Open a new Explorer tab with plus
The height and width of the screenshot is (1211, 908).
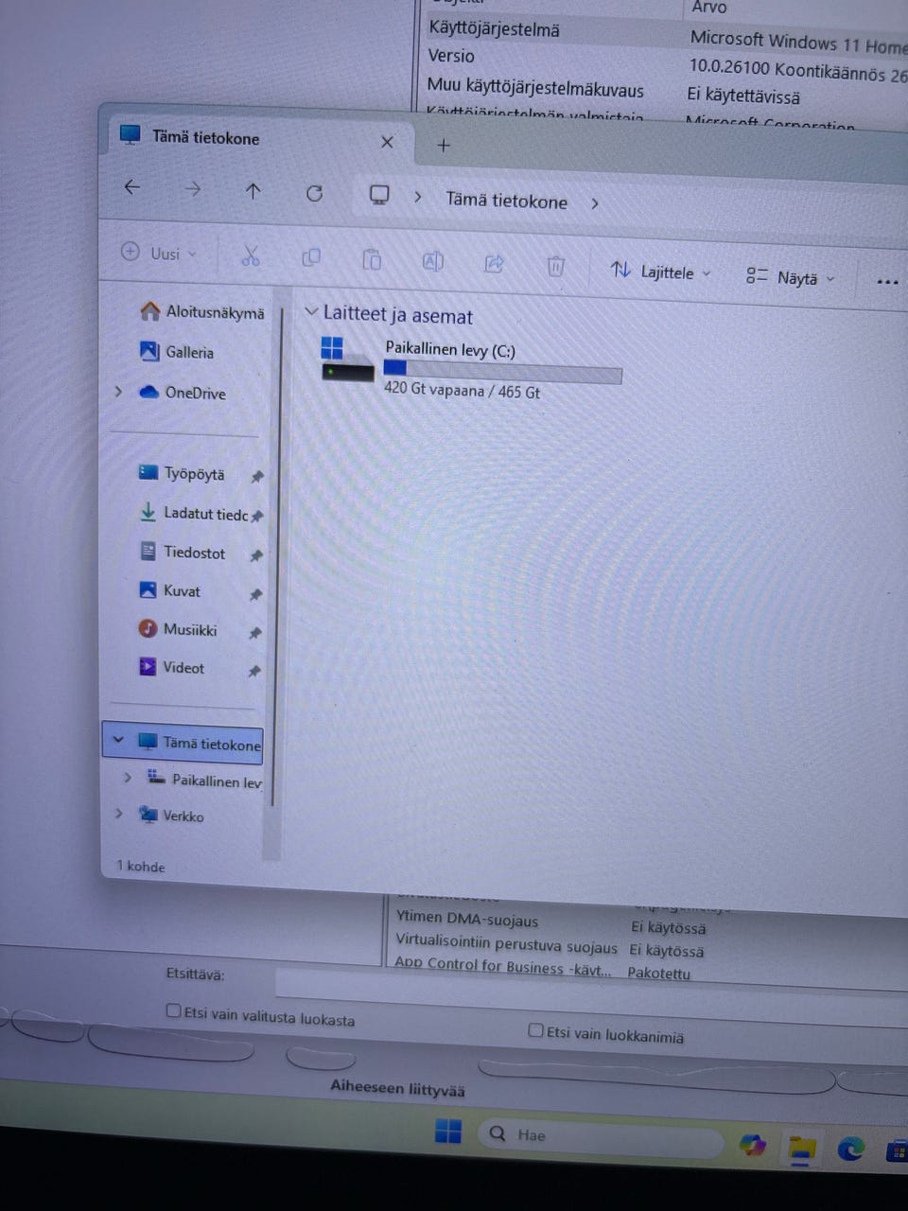click(444, 145)
